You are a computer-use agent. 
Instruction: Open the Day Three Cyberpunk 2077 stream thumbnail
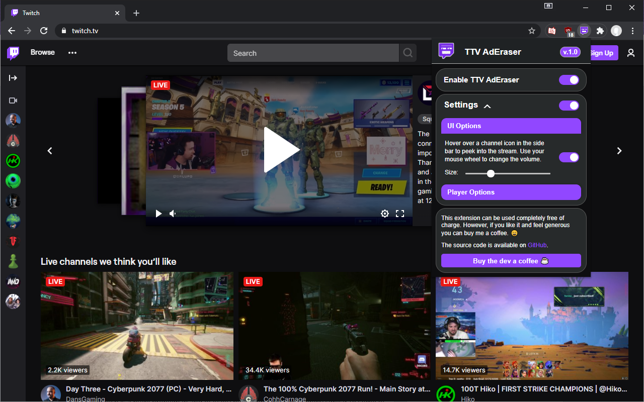tap(137, 326)
